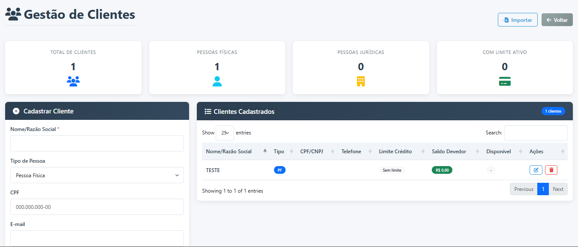The height and width of the screenshot is (247, 578).
Task: Select page 1 in pagination
Action: pos(543,189)
